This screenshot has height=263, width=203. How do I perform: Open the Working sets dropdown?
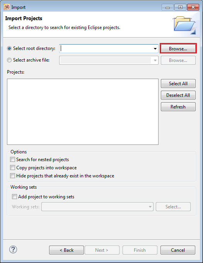[x=150, y=207]
